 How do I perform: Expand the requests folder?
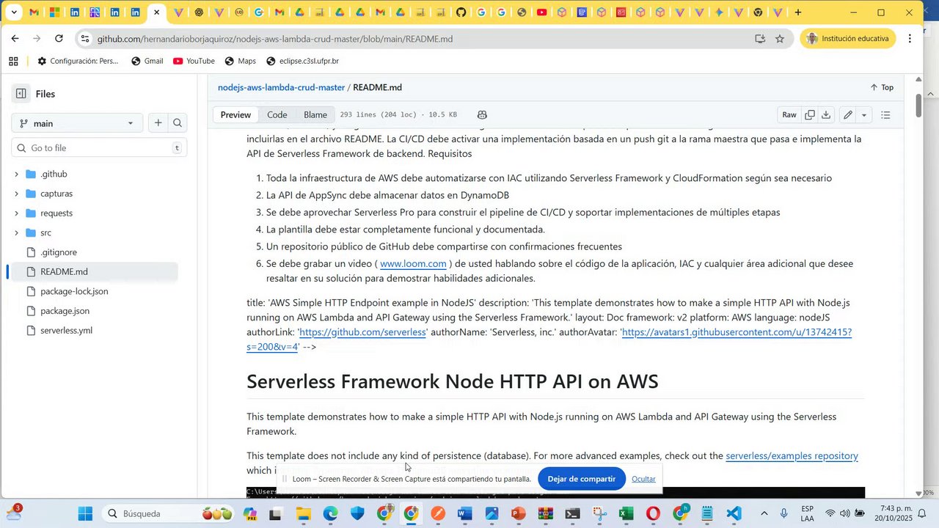click(17, 213)
